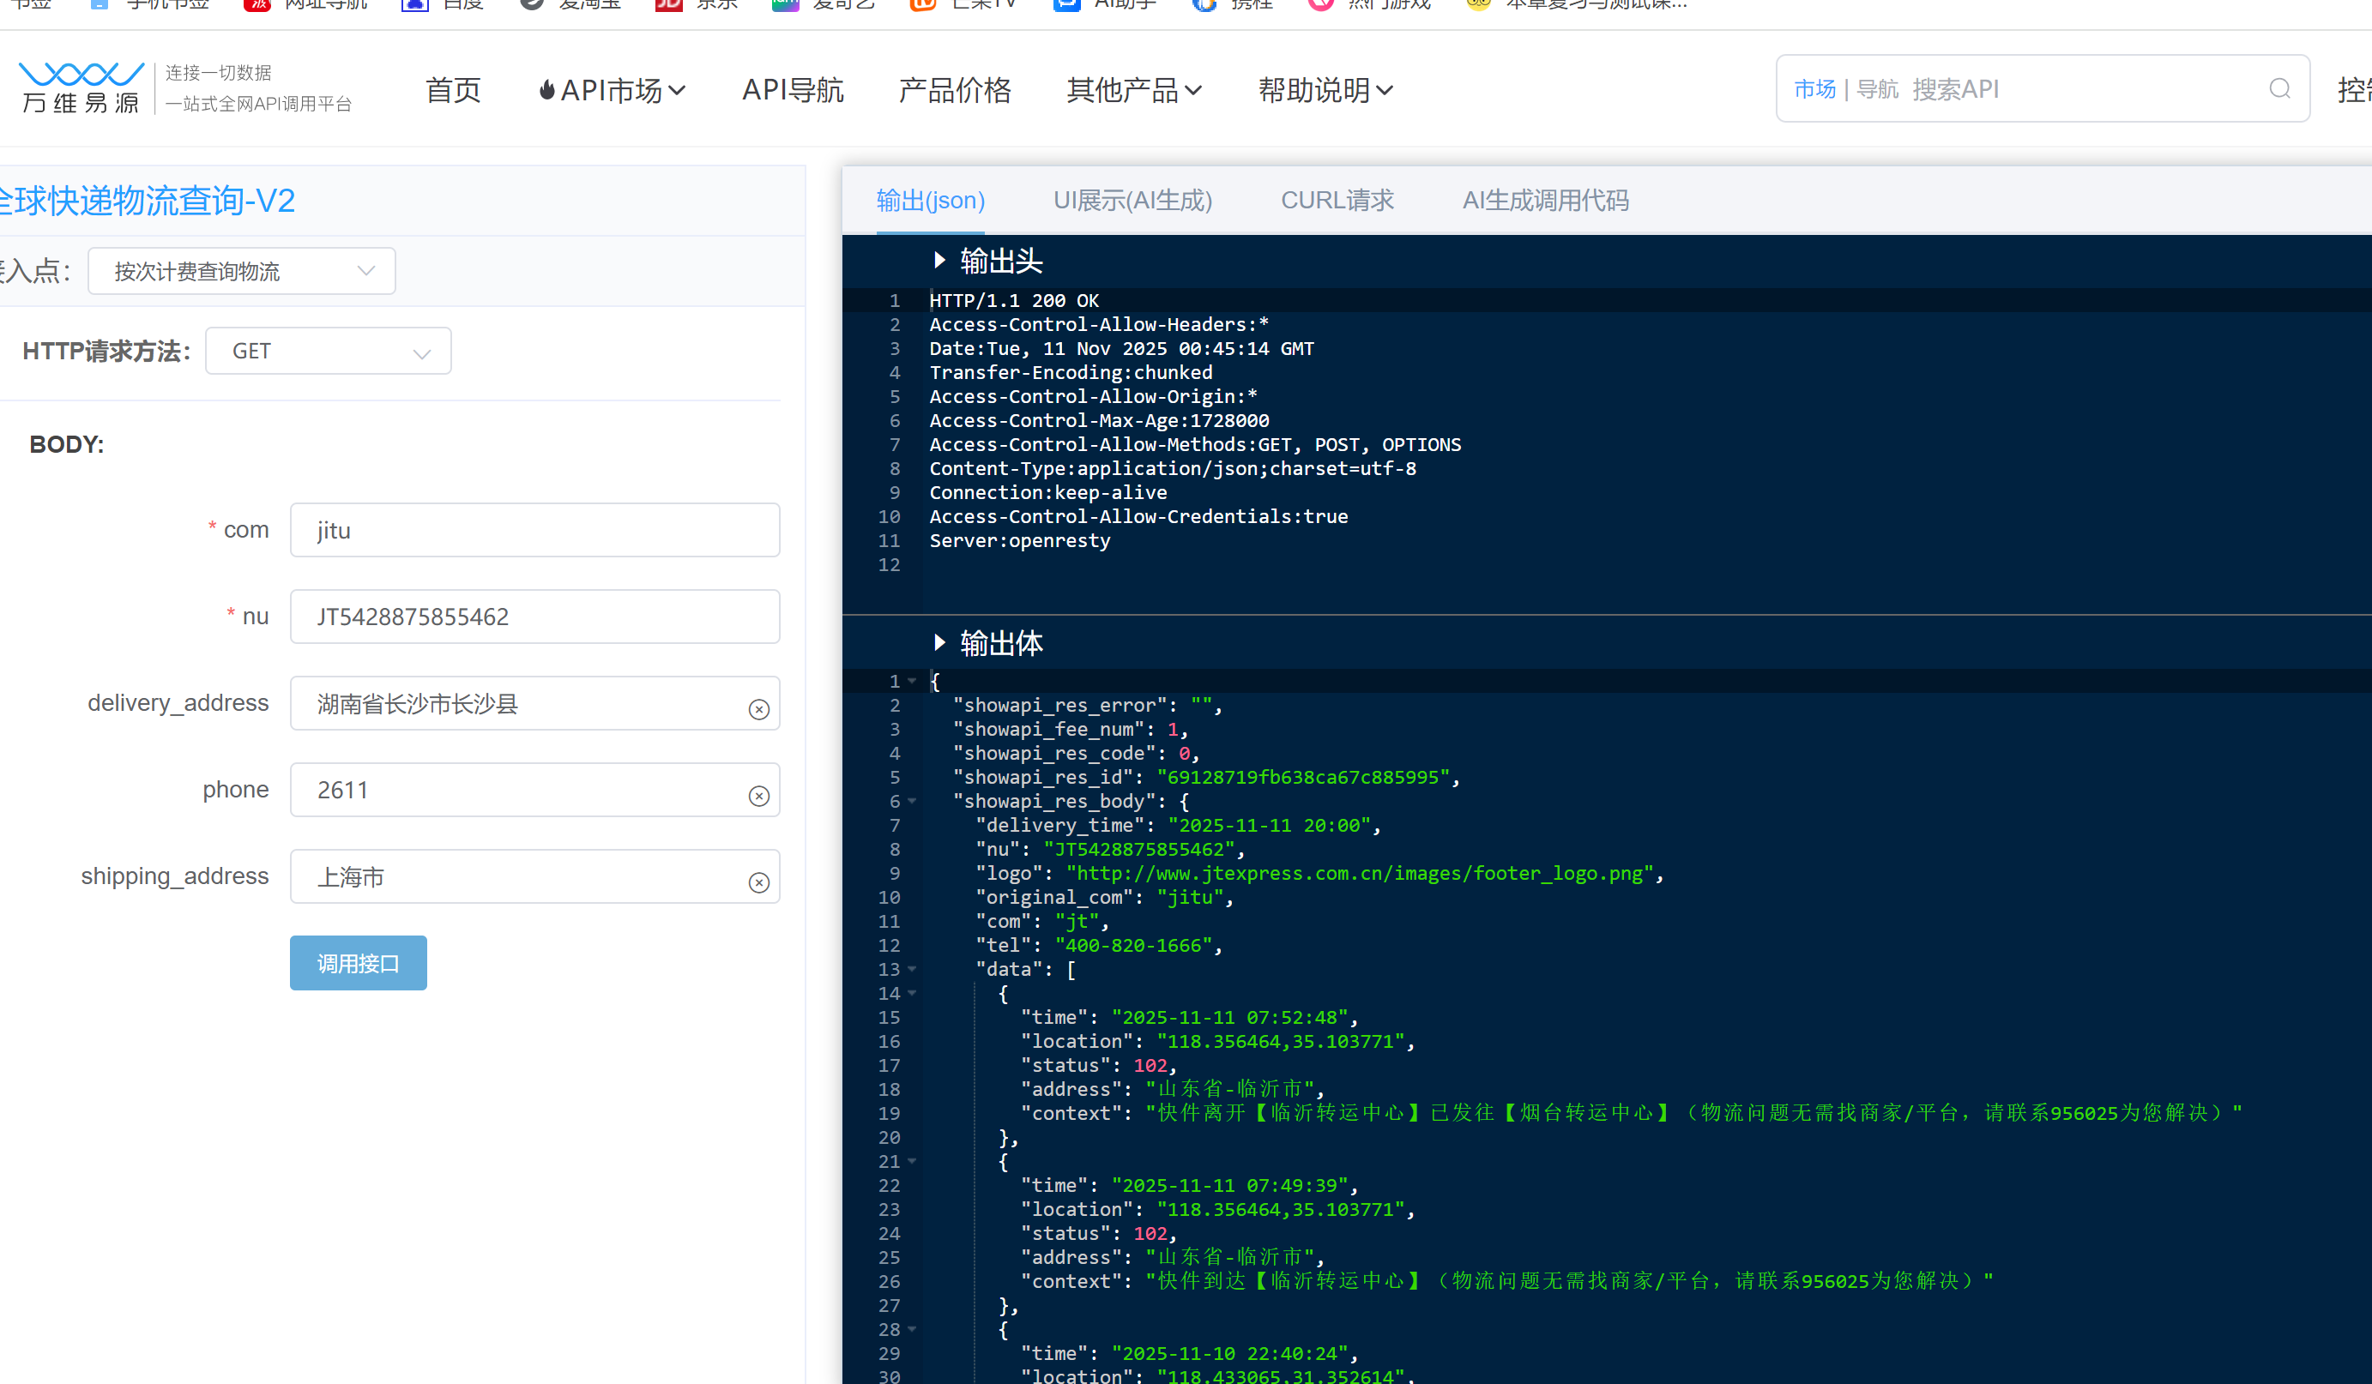Switch to the UI展示(AI生成) tab
The width and height of the screenshot is (2372, 1384).
point(1132,200)
